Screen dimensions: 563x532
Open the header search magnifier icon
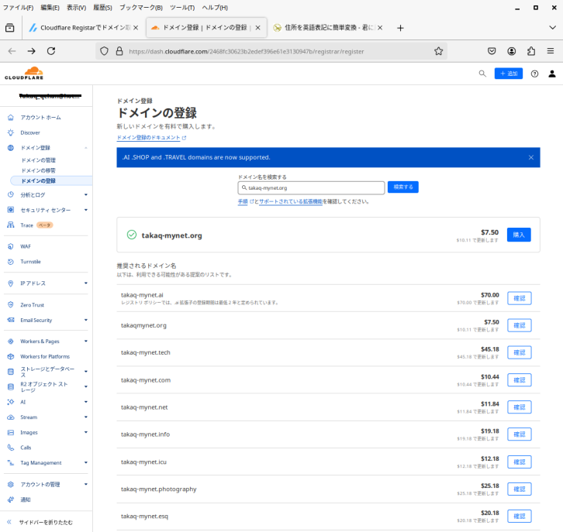(x=482, y=74)
